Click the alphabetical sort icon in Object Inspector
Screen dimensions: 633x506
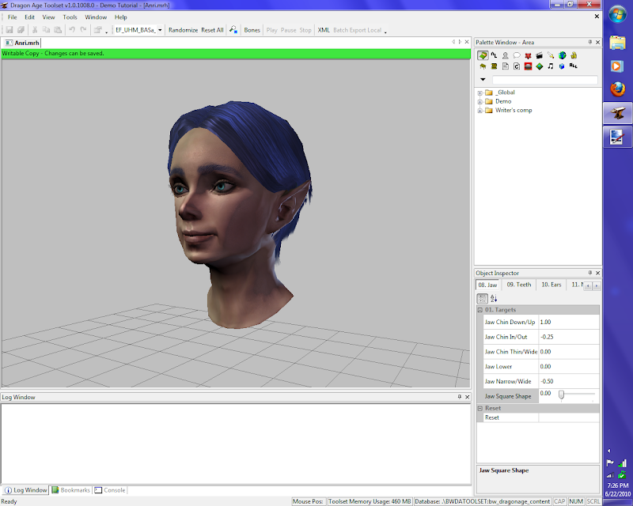click(x=494, y=298)
